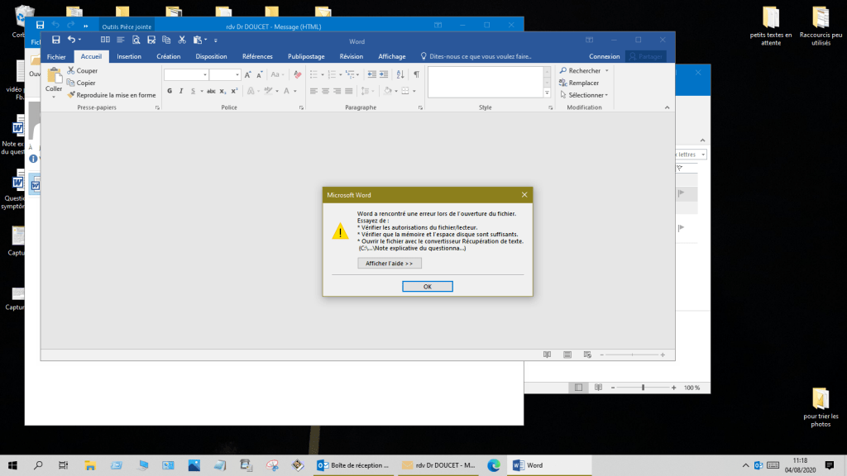Toggle Bold (G) formatting
Image resolution: width=847 pixels, height=476 pixels.
(x=170, y=91)
